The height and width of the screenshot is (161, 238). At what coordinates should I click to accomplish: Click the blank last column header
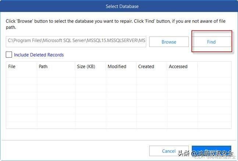214,67
